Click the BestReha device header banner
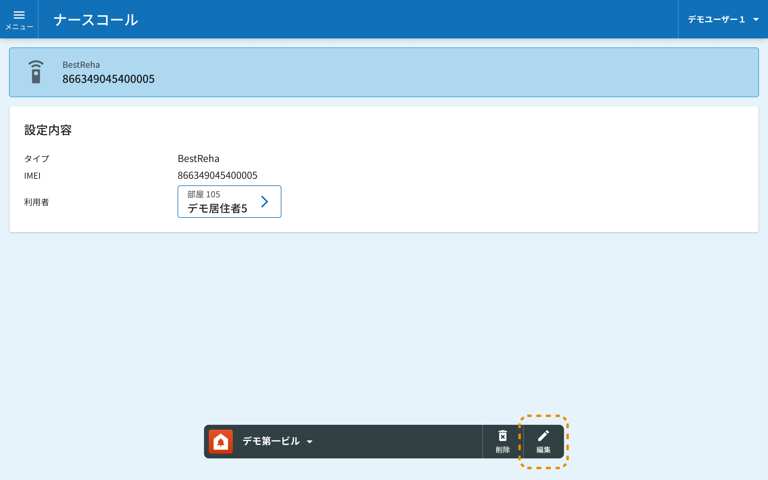Image resolution: width=768 pixels, height=480 pixels. pyautogui.click(x=384, y=72)
